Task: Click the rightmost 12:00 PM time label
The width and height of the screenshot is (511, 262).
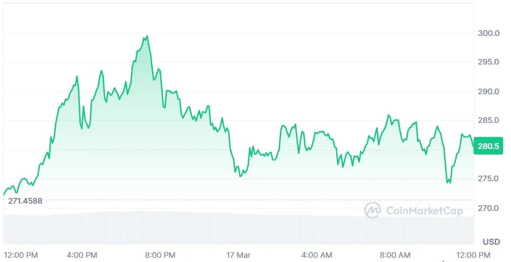Action: click(473, 255)
